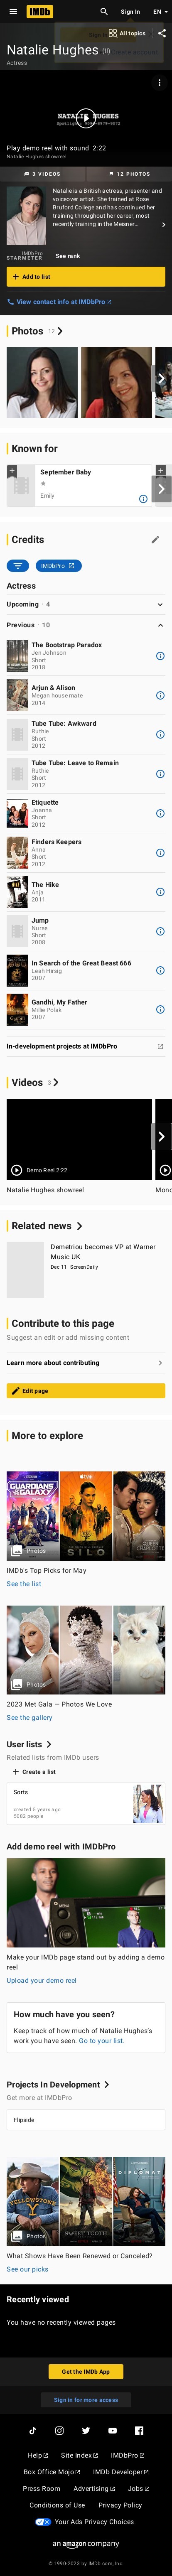Select the Edit page button

[x=86, y=1390]
